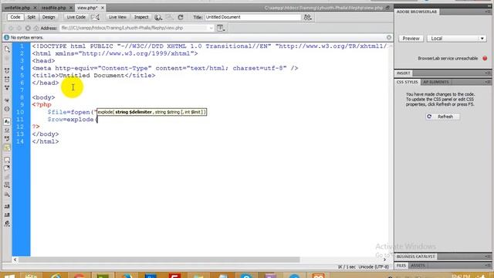The width and height of the screenshot is (494, 278).
Task: Click Refresh button in CSS Styles panel
Action: tap(442, 117)
